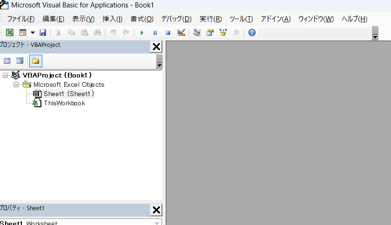Click the Reset stop square icon

point(168,32)
